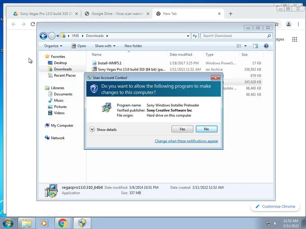Screen dimensions: 306x229
Task: Click Yes in User Account Control
Action: [x=182, y=129]
